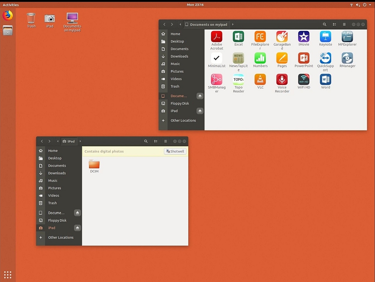This screenshot has height=282, width=375.
Task: Select Documents on myipad desktop icon
Action: 72,18
